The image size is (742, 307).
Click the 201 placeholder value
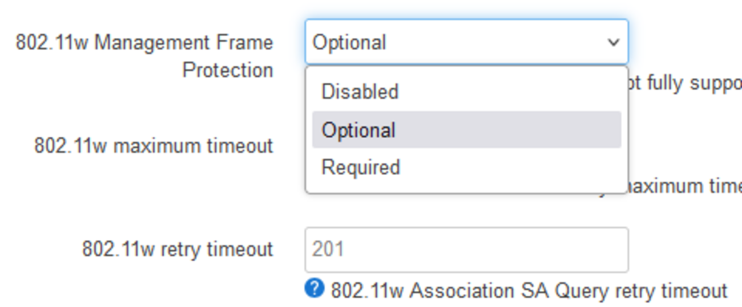pyautogui.click(x=328, y=249)
